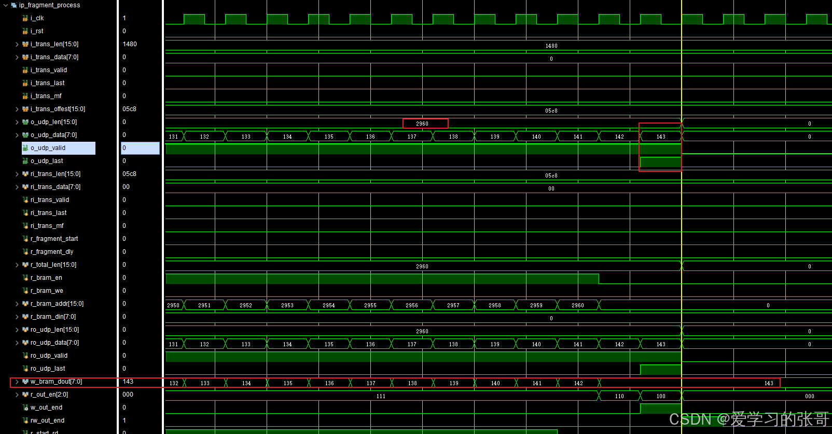This screenshot has width=832, height=434.
Task: Click the i_rst signal icon
Action: (25, 31)
